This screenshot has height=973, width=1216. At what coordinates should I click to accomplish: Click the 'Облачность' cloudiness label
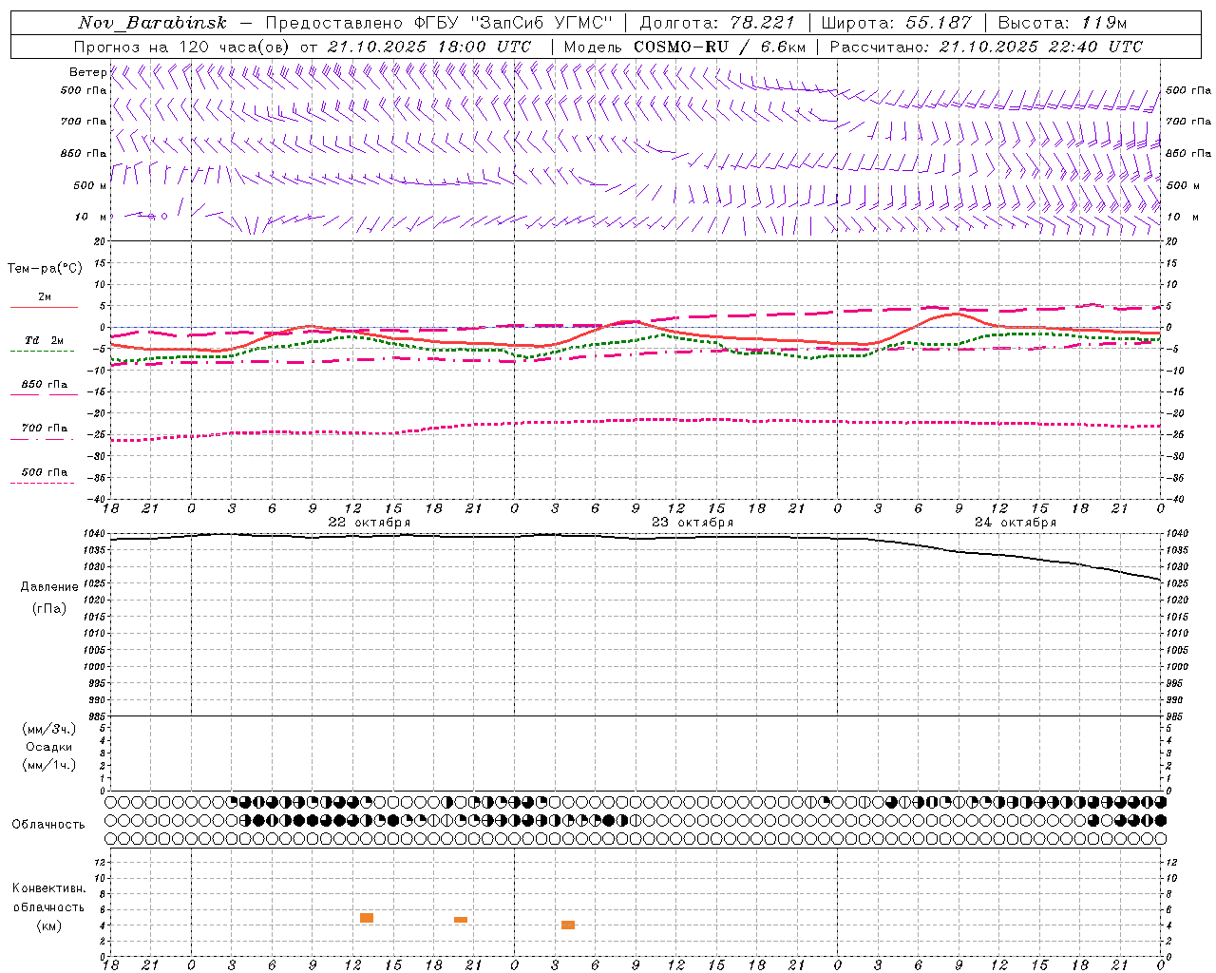pyautogui.click(x=48, y=825)
